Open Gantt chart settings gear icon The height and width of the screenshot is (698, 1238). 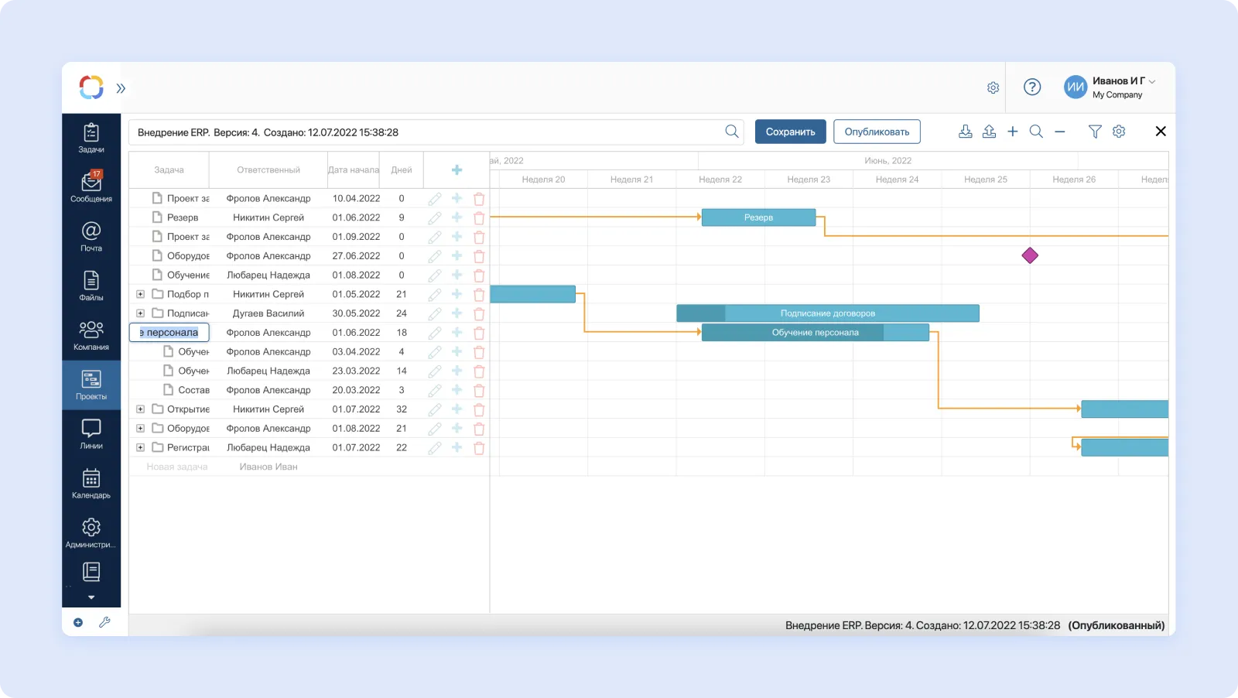(1119, 132)
